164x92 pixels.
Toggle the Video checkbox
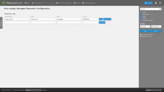[x=141, y=16]
